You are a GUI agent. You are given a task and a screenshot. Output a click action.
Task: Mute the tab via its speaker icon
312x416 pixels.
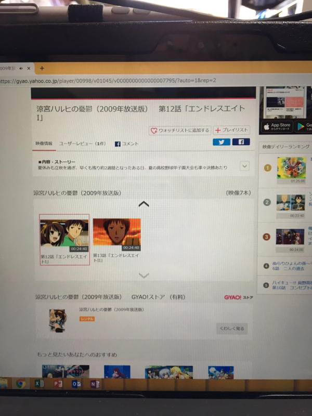21,69
